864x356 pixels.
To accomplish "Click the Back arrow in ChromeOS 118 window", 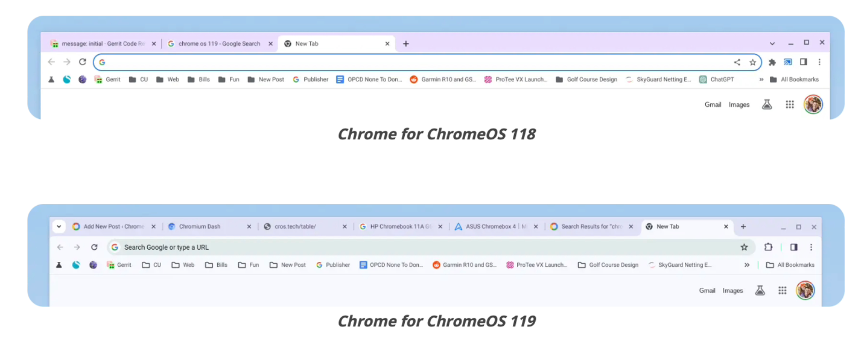I will pyautogui.click(x=51, y=62).
